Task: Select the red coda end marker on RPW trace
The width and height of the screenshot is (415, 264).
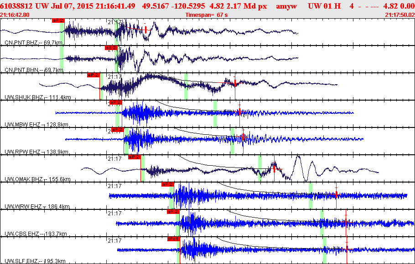Action: pos(243,137)
